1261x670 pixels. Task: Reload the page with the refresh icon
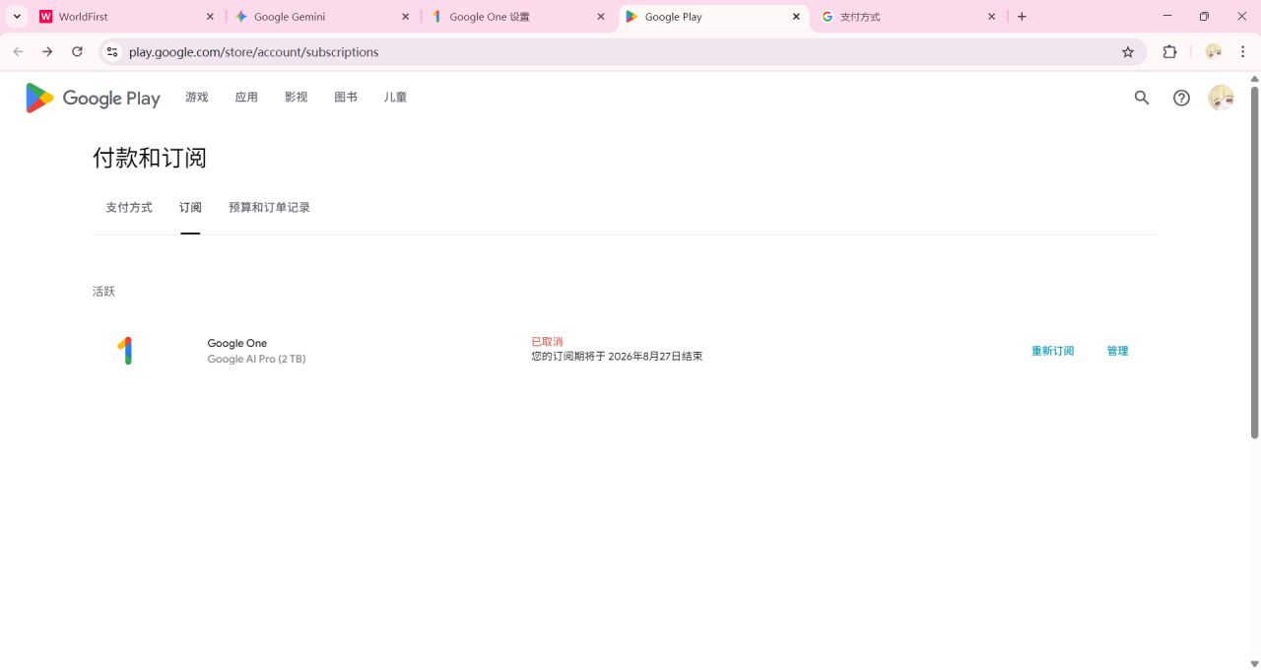(x=77, y=52)
